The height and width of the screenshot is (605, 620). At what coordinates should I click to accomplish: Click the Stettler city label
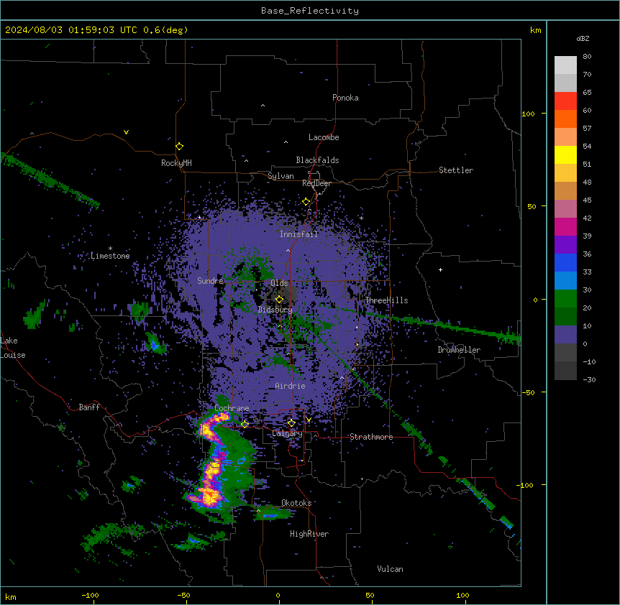456,170
